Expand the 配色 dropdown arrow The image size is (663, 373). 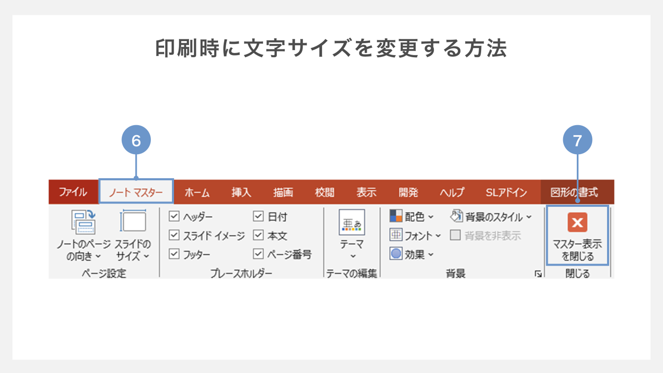(431, 217)
